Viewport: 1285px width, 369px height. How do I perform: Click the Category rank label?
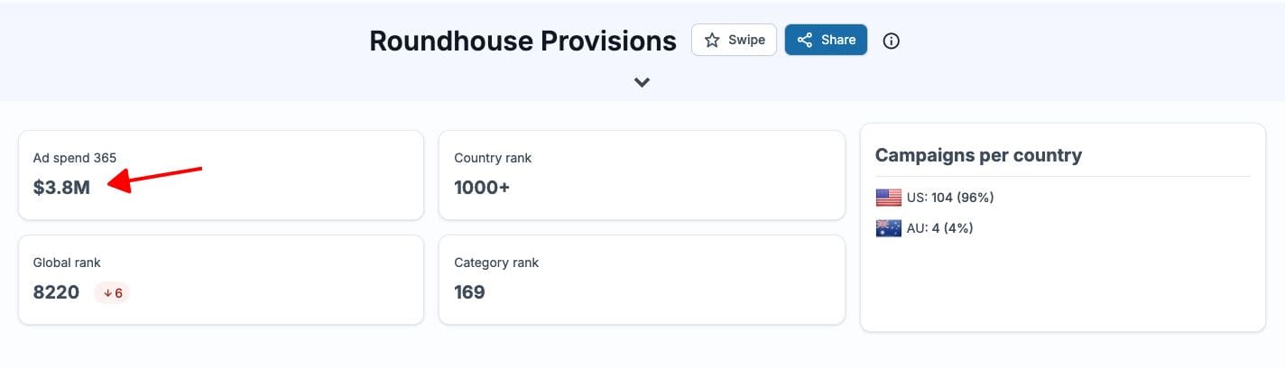[496, 263]
